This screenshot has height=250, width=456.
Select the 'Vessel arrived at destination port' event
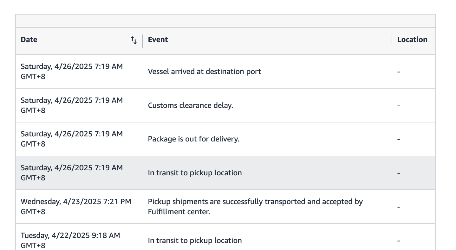tap(205, 72)
